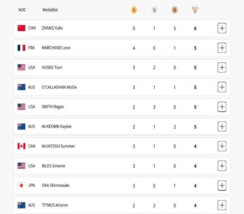Screen dimensions: 244x214
Task: Open McINTOSH Summer's medal breakdown
Action: (222, 146)
